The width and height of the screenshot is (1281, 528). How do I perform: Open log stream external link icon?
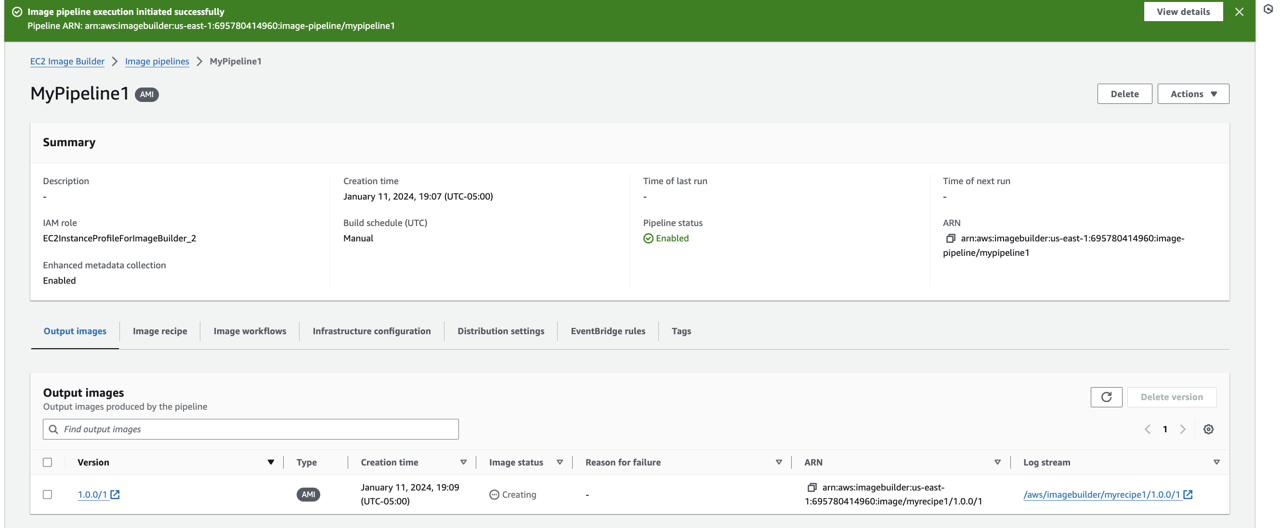tap(1188, 494)
